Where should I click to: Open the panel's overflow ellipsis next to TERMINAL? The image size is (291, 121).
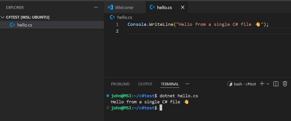click(x=187, y=84)
